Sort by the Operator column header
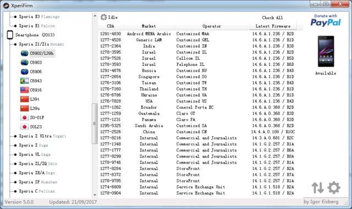This screenshot has width=352, height=209. pyautogui.click(x=212, y=26)
